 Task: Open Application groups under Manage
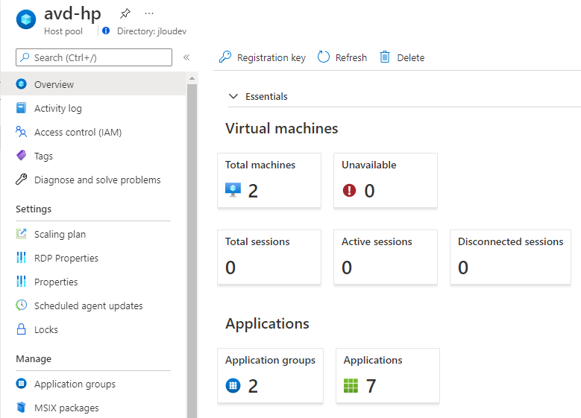click(93, 384)
